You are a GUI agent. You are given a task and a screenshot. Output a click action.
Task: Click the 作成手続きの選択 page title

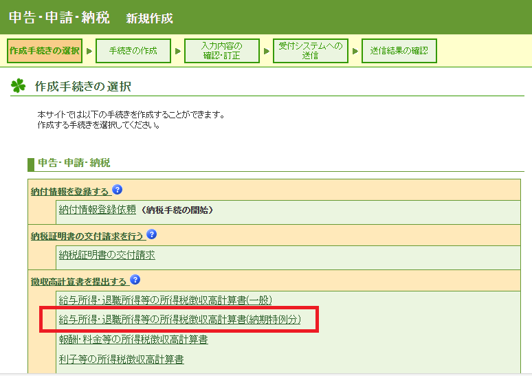[x=82, y=87]
